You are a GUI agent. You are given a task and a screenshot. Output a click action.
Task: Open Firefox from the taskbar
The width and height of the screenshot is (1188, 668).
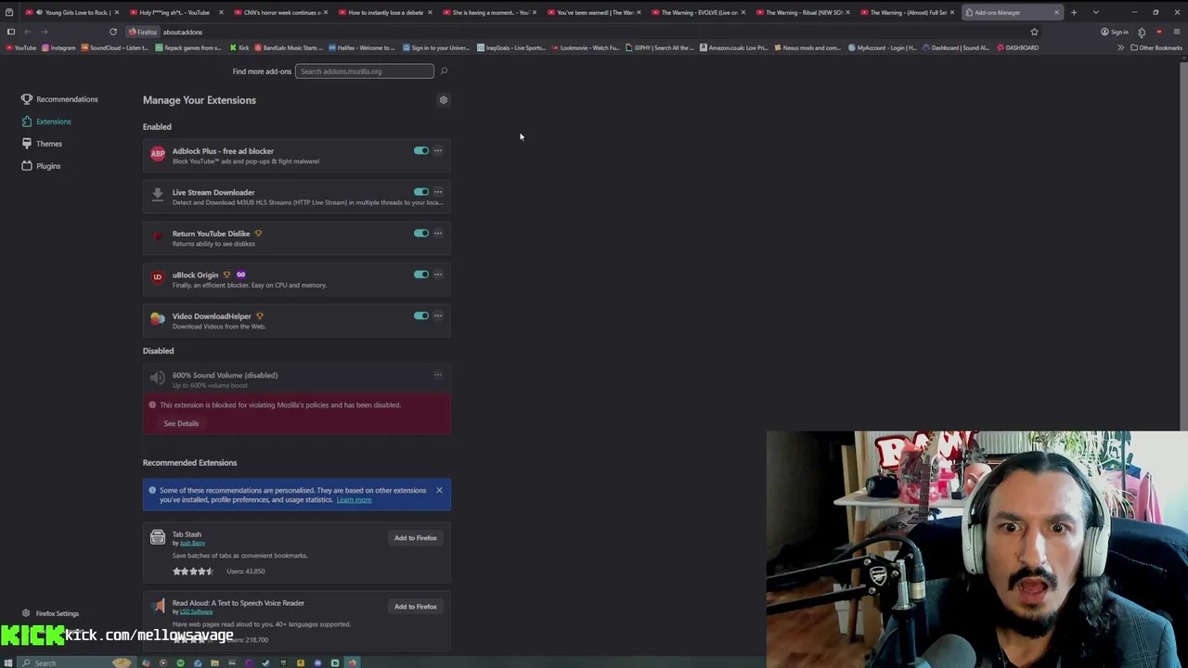coord(353,662)
